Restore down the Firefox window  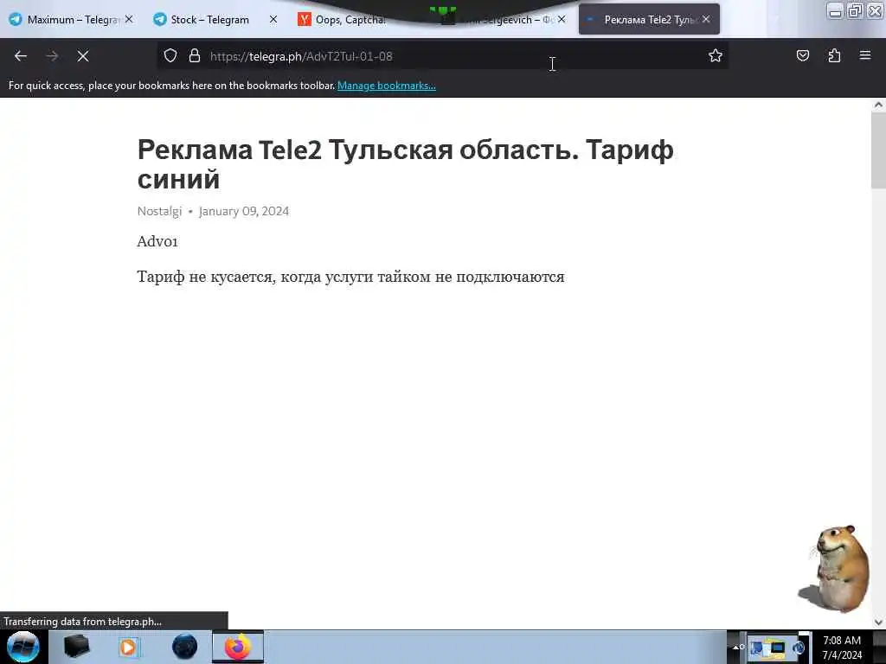click(855, 10)
